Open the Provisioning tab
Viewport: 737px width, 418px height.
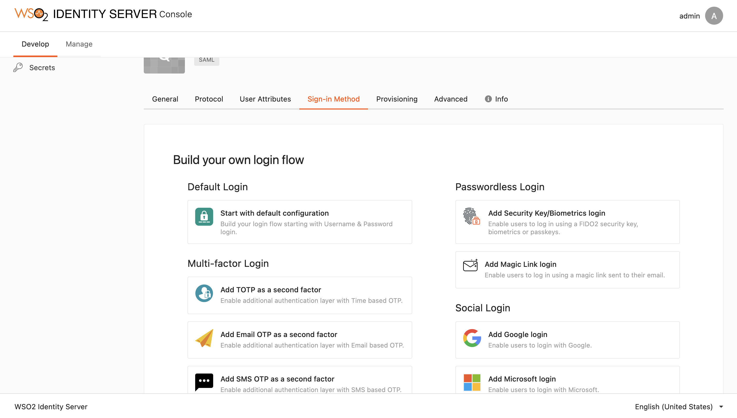click(397, 99)
